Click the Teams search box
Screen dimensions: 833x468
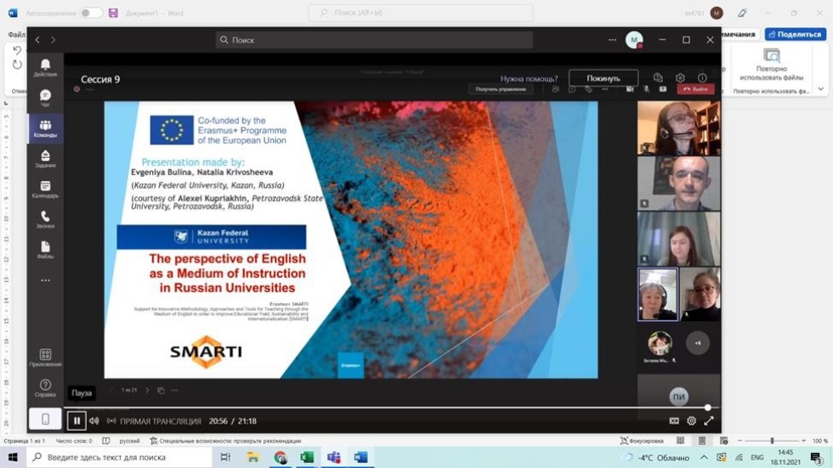(x=374, y=40)
